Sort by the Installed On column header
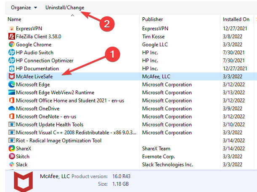The width and height of the screenshot is (257, 192). click(x=236, y=19)
